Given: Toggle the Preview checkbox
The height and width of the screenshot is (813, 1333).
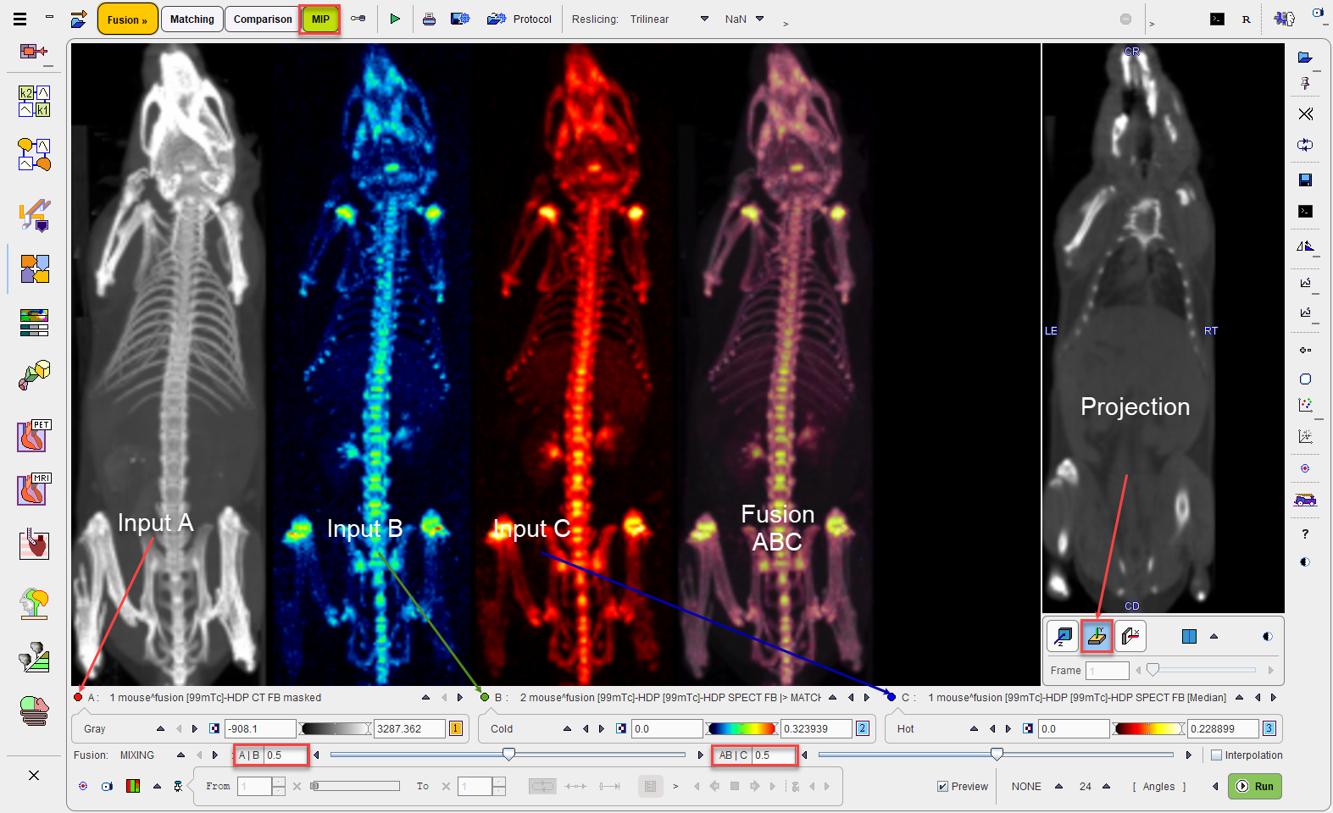Looking at the screenshot, I should [x=943, y=787].
